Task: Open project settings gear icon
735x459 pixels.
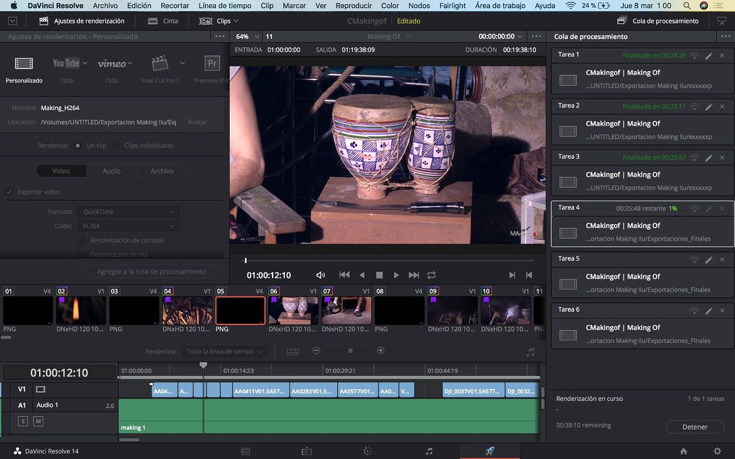Action: click(717, 451)
